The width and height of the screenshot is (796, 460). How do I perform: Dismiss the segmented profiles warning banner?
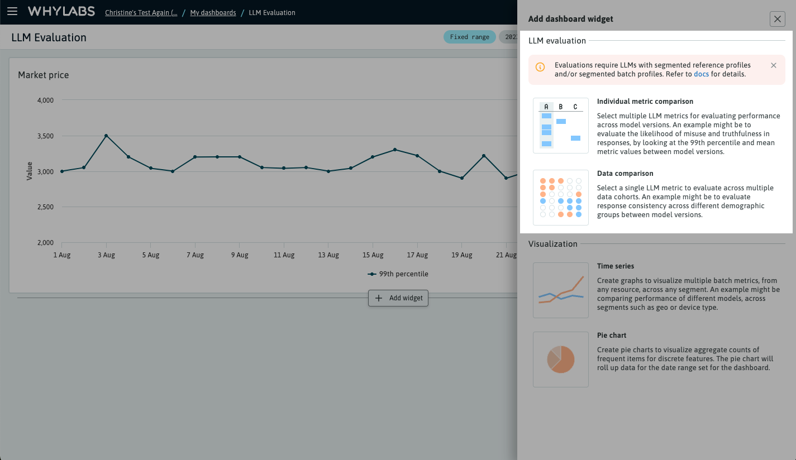click(774, 65)
